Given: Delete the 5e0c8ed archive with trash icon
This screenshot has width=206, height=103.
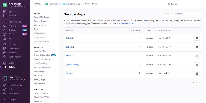Looking at the screenshot, I should tap(197, 47).
